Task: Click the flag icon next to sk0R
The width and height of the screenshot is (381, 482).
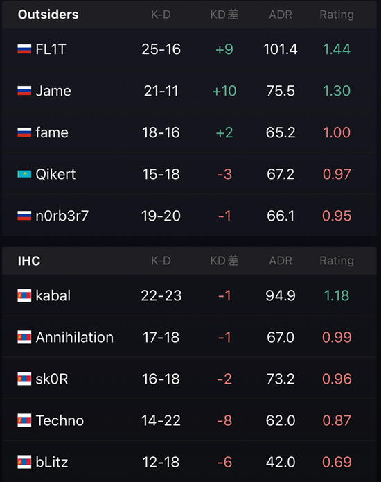Action: click(24, 379)
